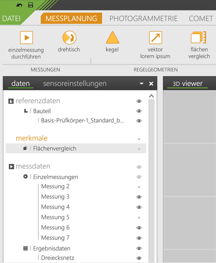
Task: Toggle merkmale visibility dot
Action: click(x=139, y=139)
